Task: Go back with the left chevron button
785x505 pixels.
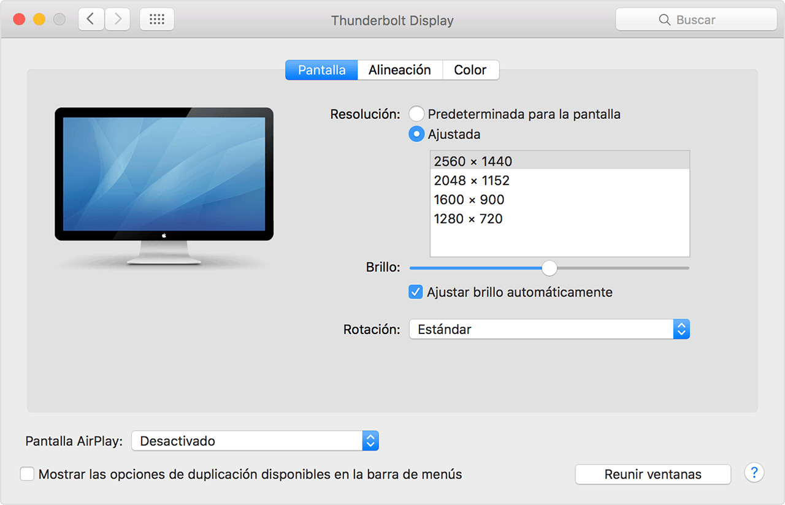Action: tap(91, 20)
